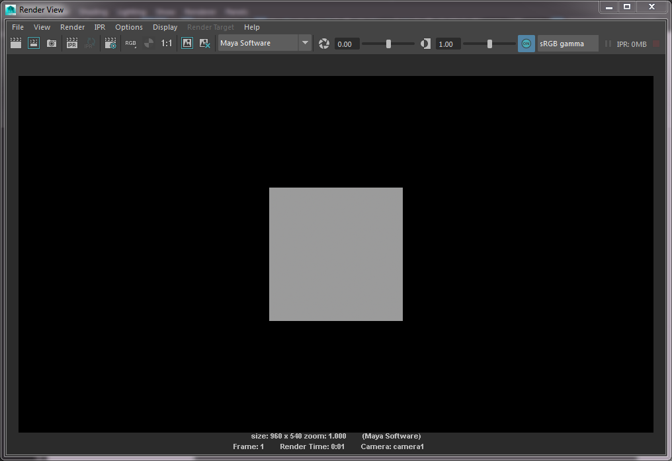Click the "Render View" window title
This screenshot has height=461, width=672.
(x=42, y=10)
